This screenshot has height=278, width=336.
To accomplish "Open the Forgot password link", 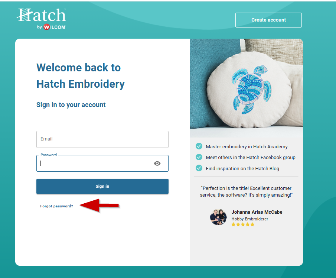I will pyautogui.click(x=56, y=206).
